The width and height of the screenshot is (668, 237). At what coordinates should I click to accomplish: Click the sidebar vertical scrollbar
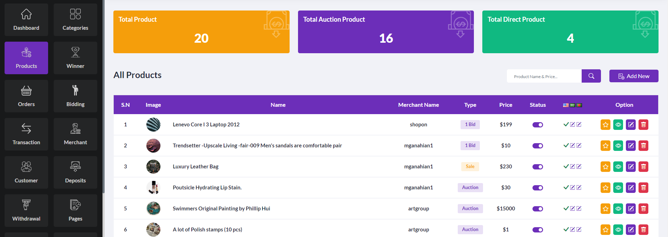[x=104, y=96]
